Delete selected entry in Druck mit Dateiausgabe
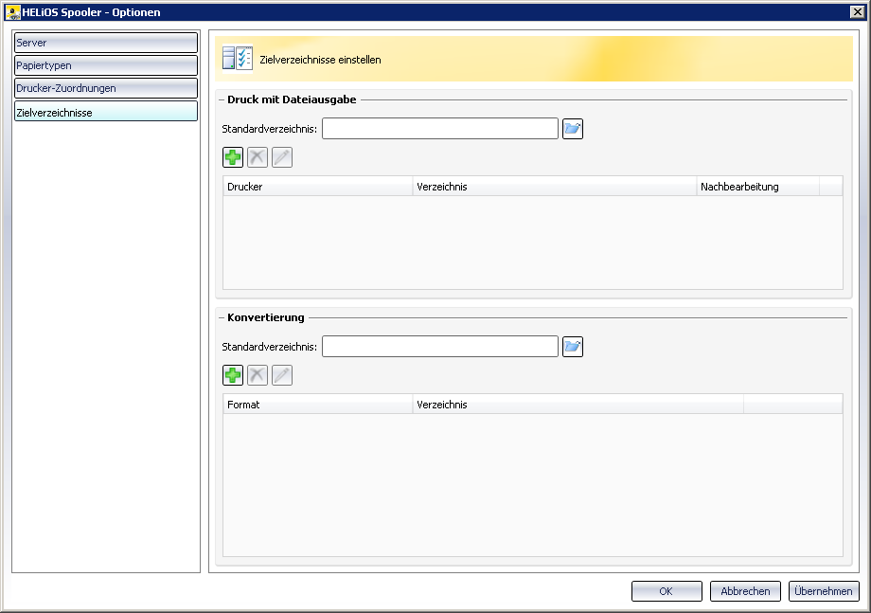 point(258,157)
